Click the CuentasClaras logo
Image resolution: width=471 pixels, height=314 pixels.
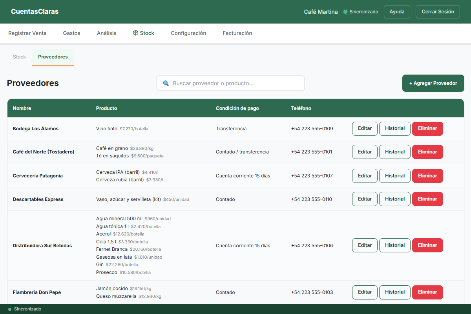pyautogui.click(x=35, y=12)
